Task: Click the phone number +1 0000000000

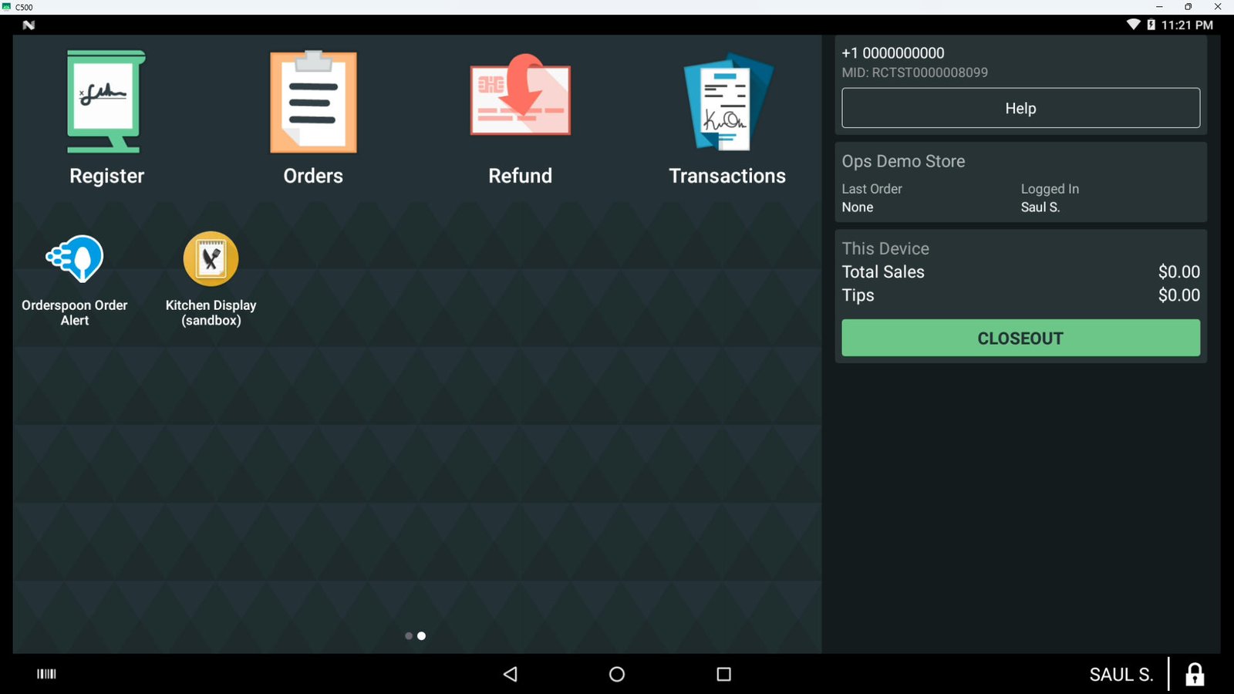Action: click(x=893, y=53)
